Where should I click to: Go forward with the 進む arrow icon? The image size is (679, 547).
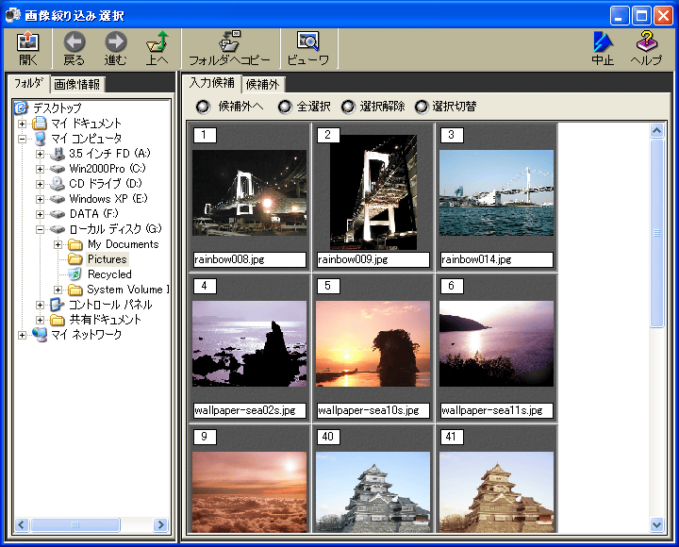click(116, 42)
